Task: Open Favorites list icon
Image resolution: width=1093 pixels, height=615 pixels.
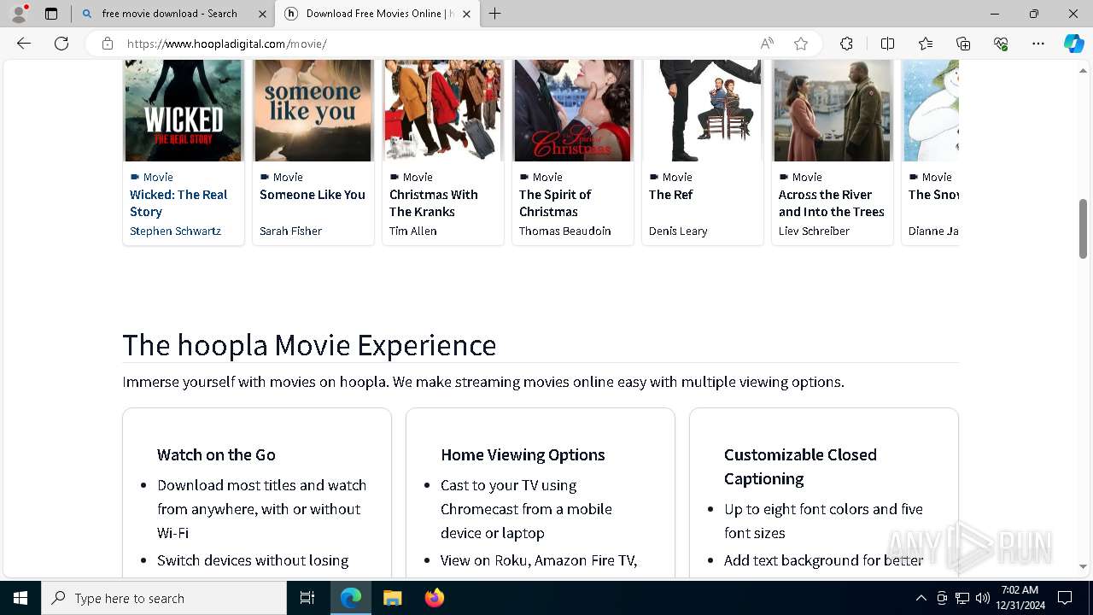Action: 926,44
